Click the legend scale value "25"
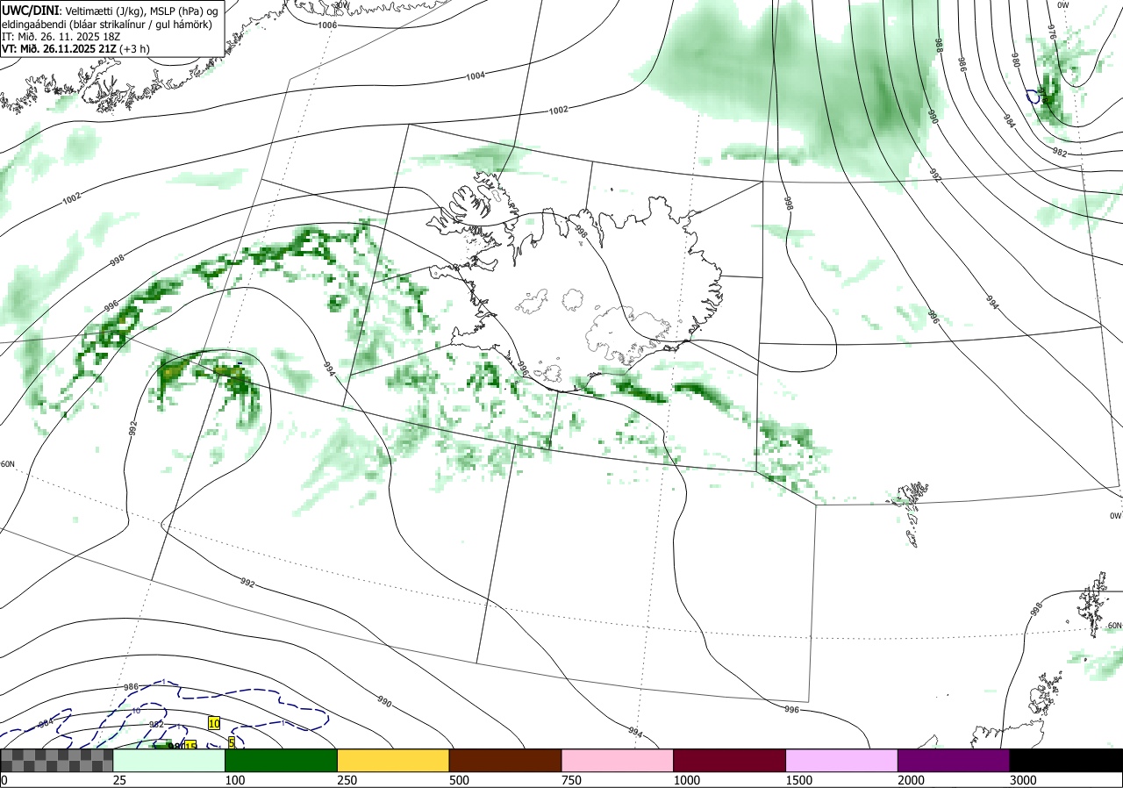Viewport: 1123px width, 788px height. click(x=120, y=780)
